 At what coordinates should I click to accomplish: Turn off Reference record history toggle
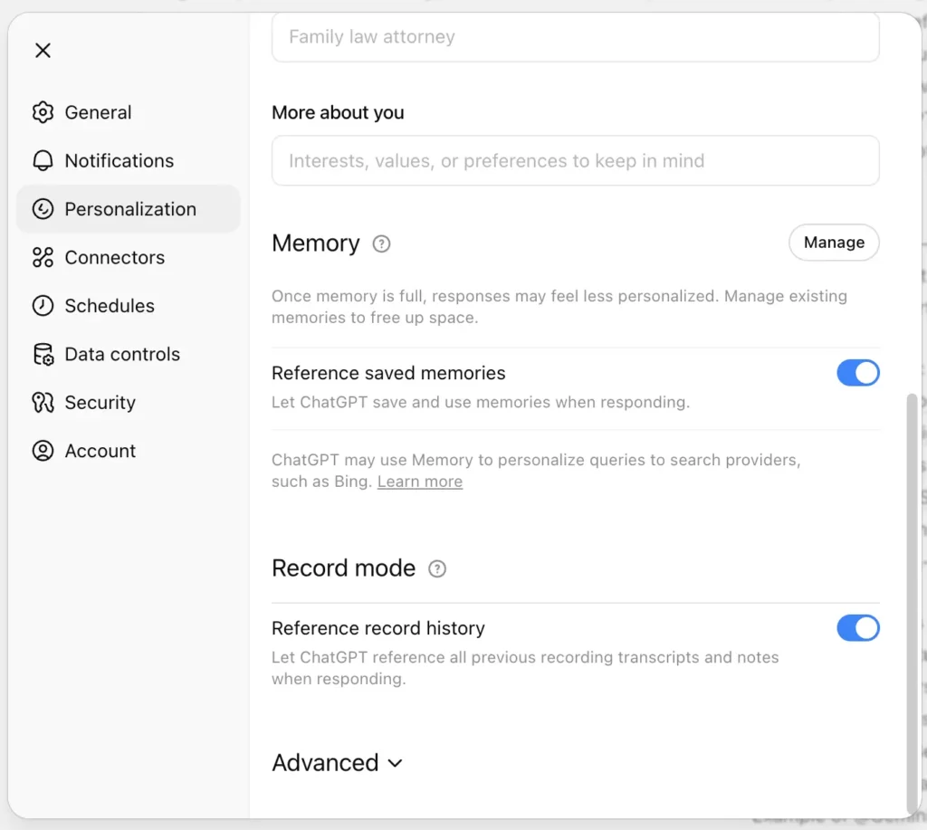(857, 628)
